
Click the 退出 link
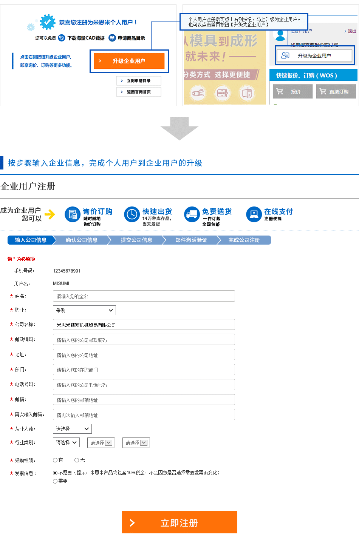(352, 31)
